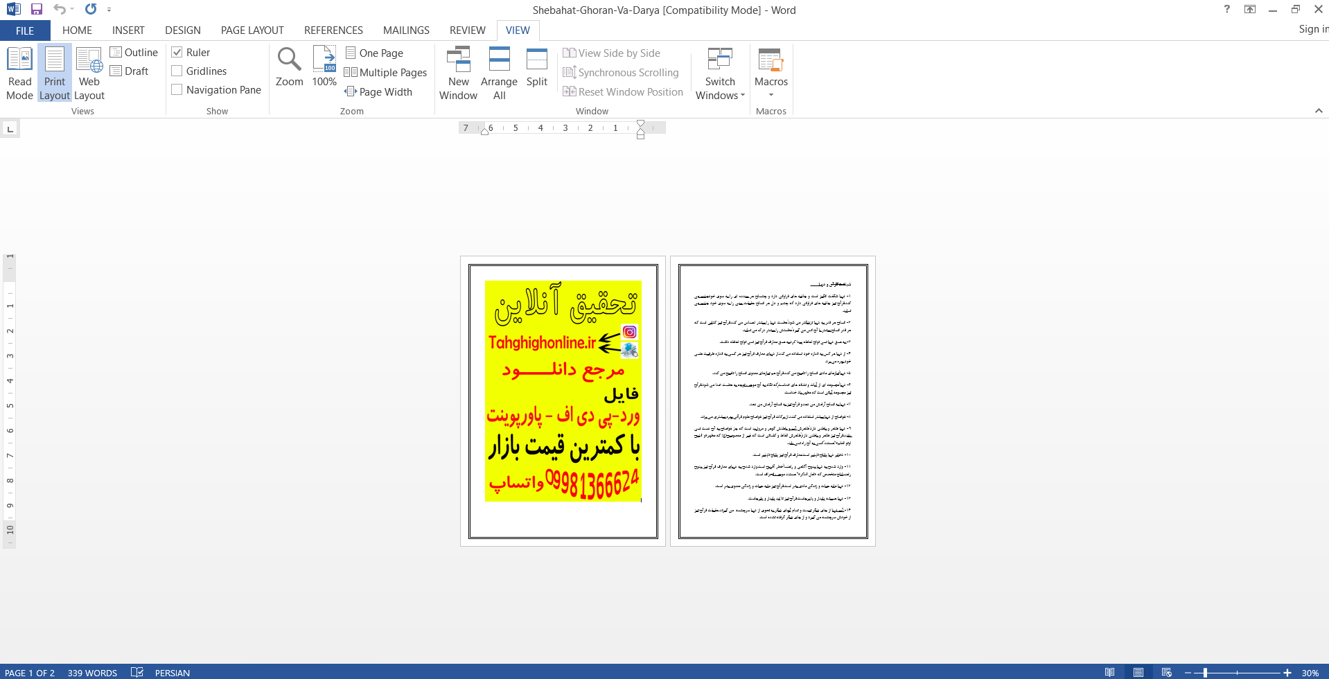The height and width of the screenshot is (679, 1329).
Task: Open a New Window
Action: (x=459, y=73)
